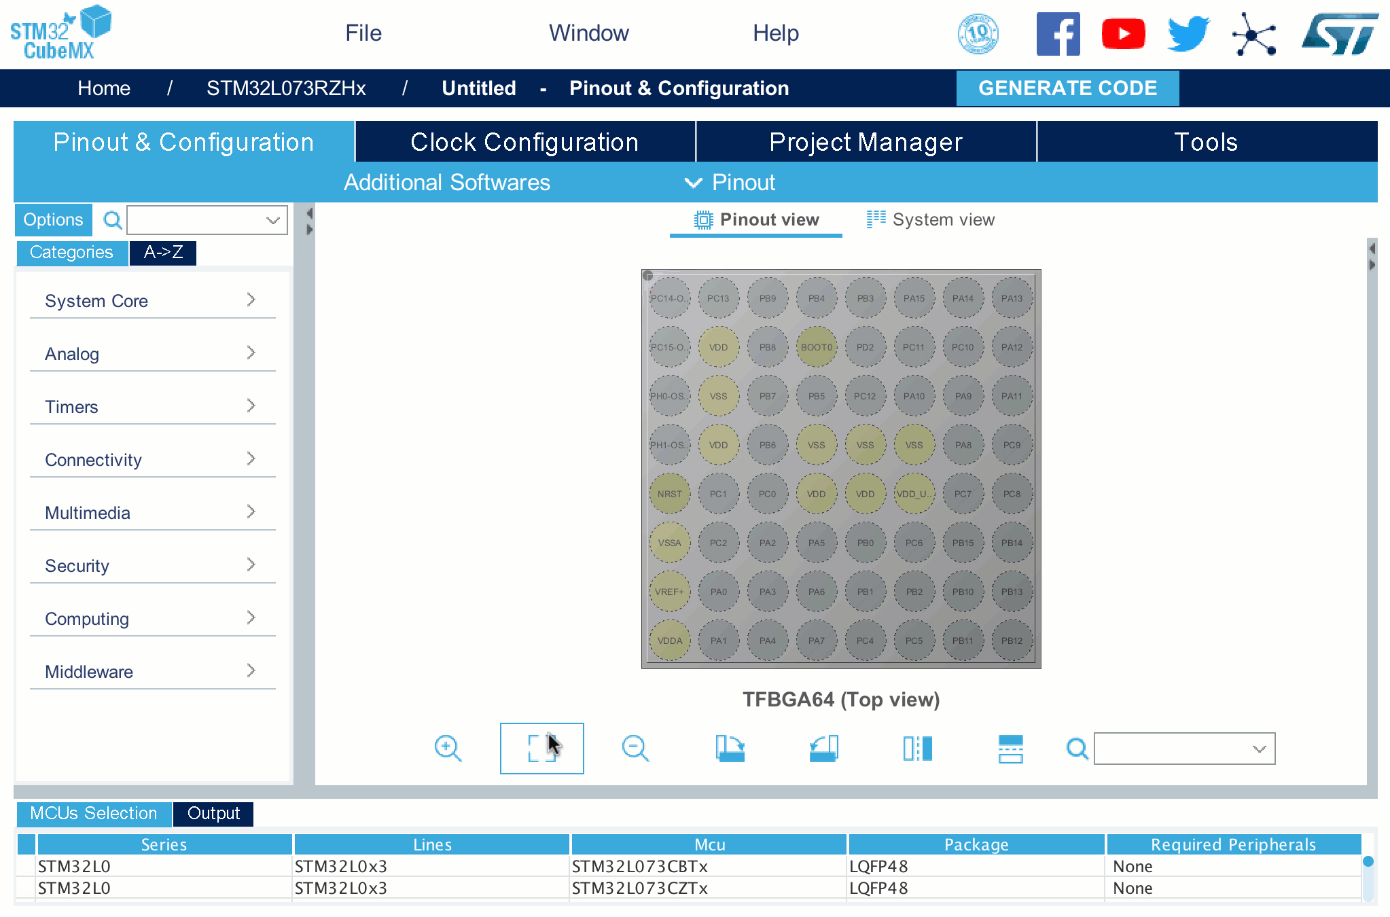Open the Clock Configuration tab
The height and width of the screenshot is (917, 1390).
[524, 141]
